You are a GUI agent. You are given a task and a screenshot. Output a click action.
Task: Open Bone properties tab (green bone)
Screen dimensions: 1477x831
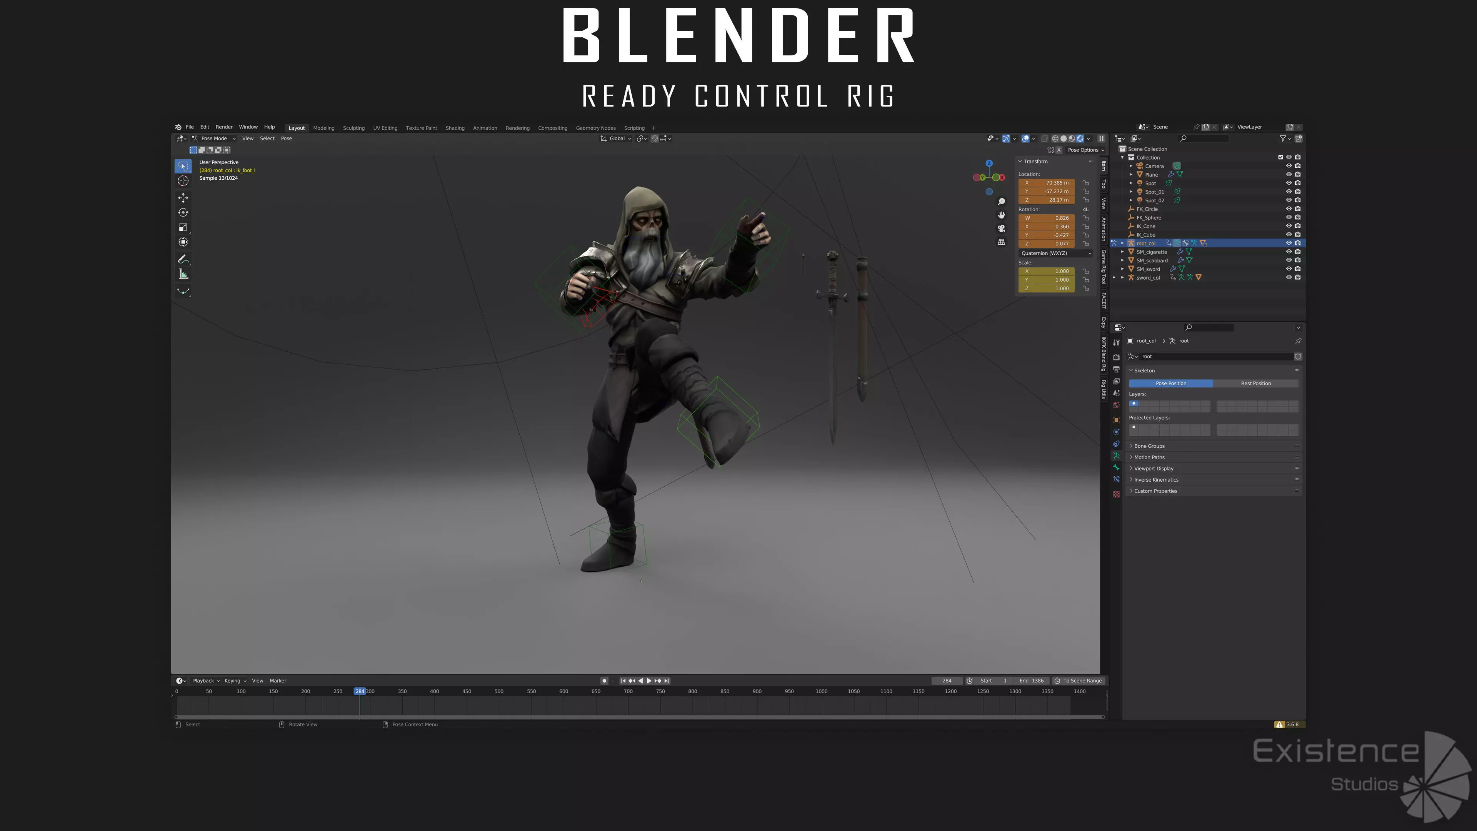pos(1116,468)
